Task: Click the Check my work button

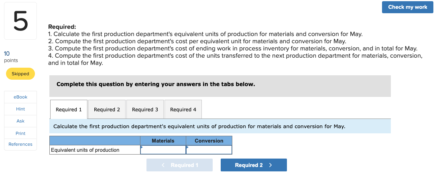Action: tap(407, 7)
